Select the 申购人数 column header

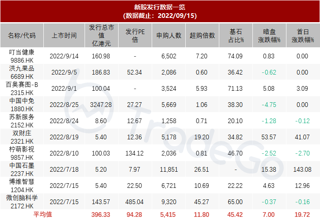(169, 35)
